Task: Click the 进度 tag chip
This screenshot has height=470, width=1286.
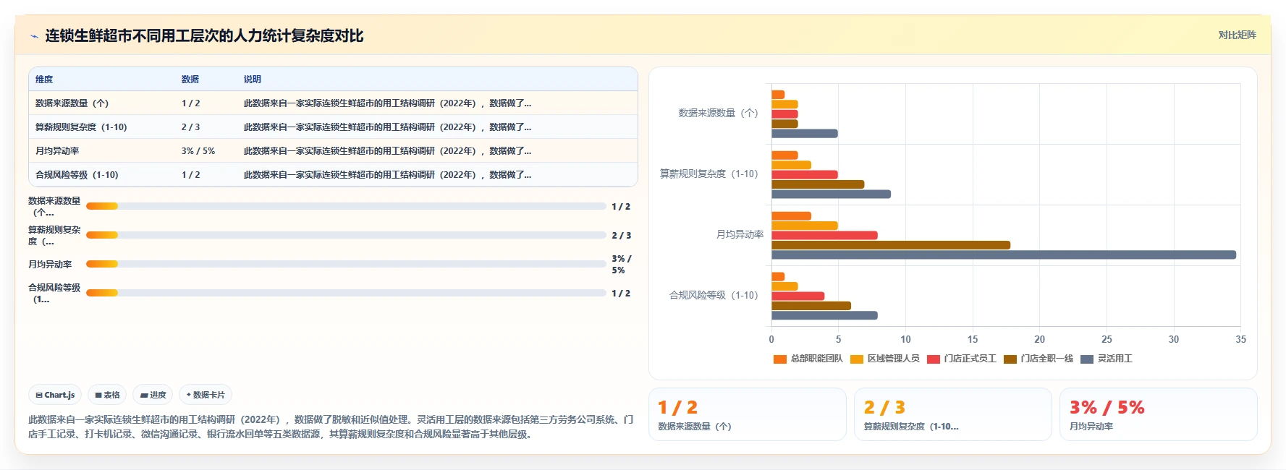Action: click(153, 395)
